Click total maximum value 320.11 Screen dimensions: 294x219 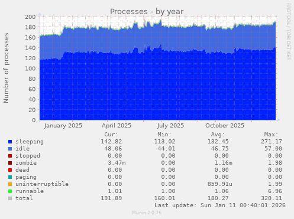[x=272, y=198]
